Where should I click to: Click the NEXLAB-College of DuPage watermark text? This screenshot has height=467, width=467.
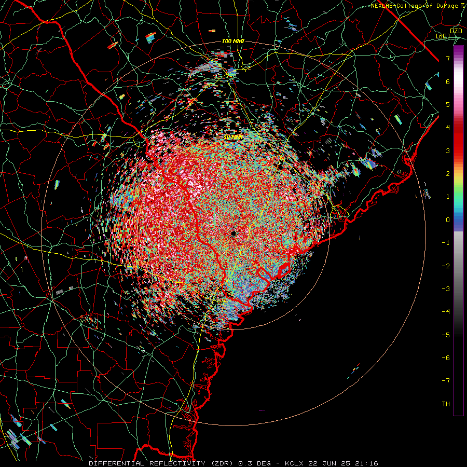point(419,6)
